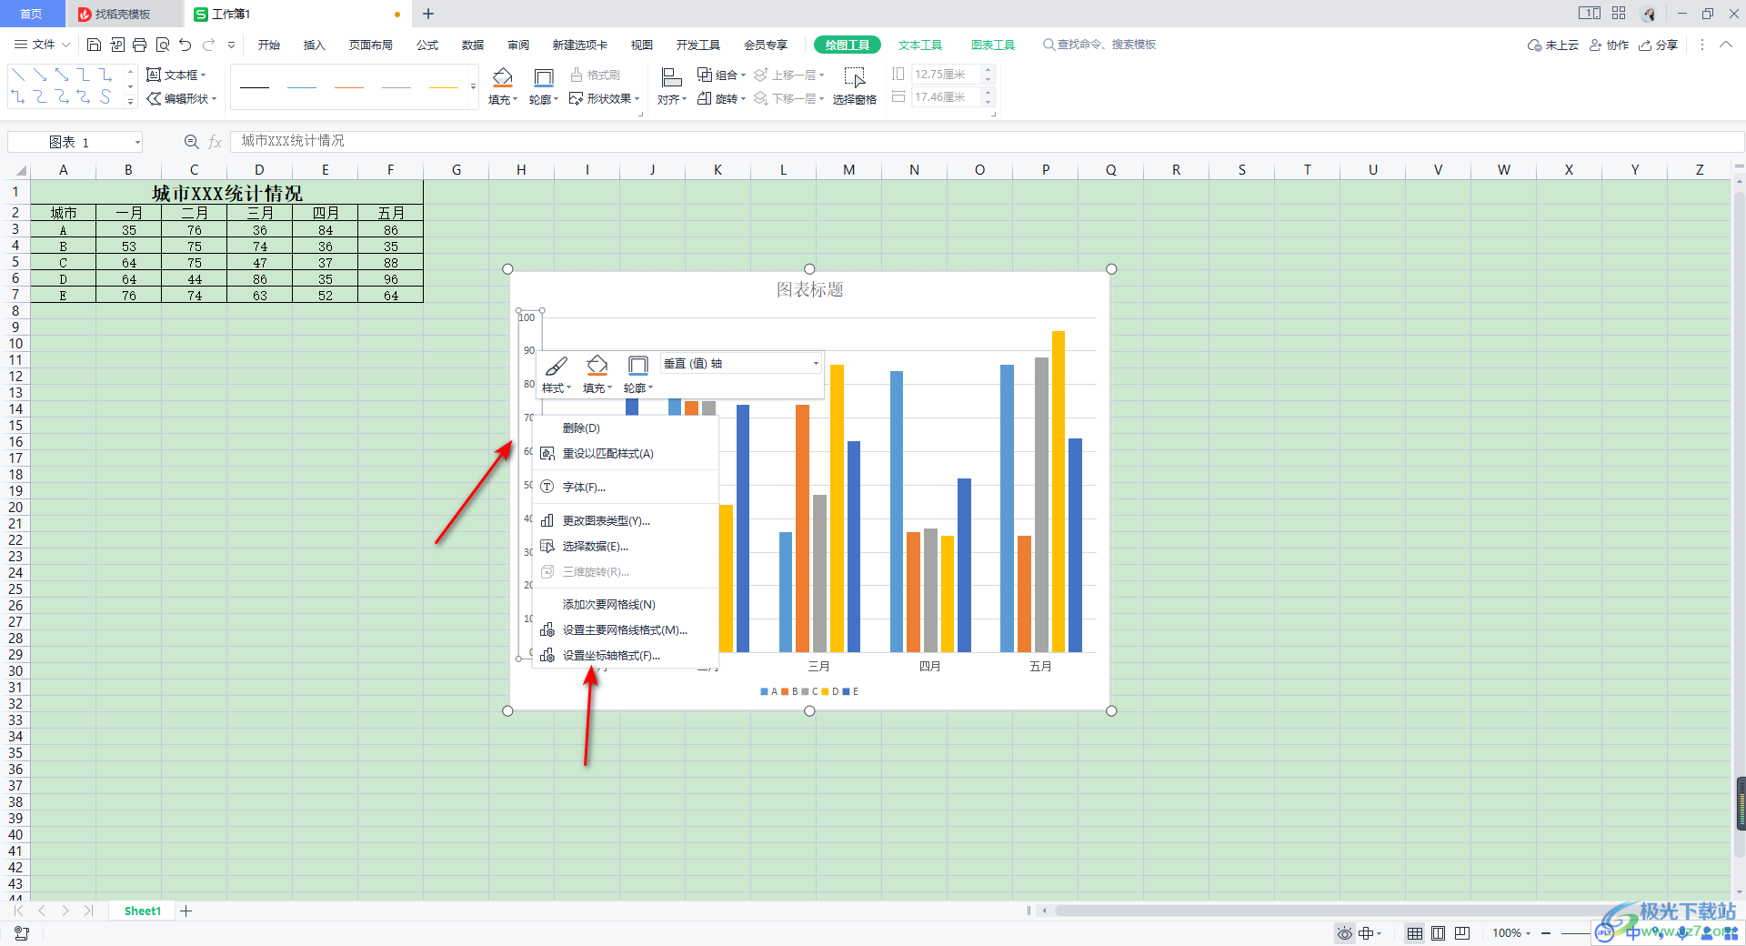This screenshot has width=1746, height=946.
Task: Choose Format Axis (设置坐标轴格式)
Action: point(626,655)
